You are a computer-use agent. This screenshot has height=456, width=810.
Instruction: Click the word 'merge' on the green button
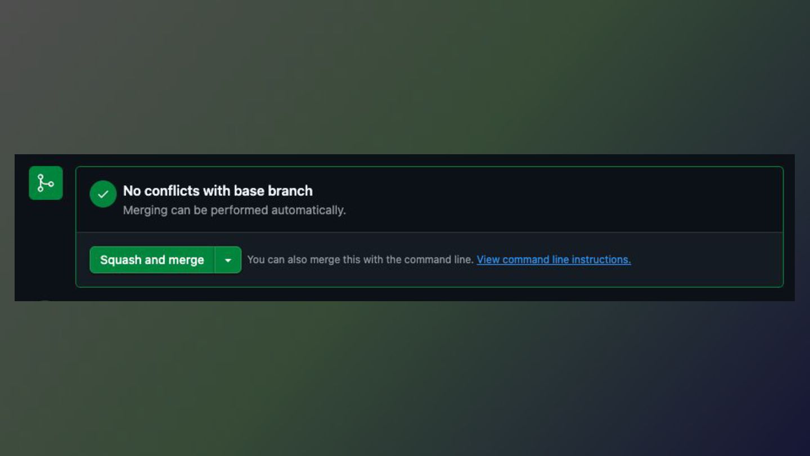click(x=186, y=260)
